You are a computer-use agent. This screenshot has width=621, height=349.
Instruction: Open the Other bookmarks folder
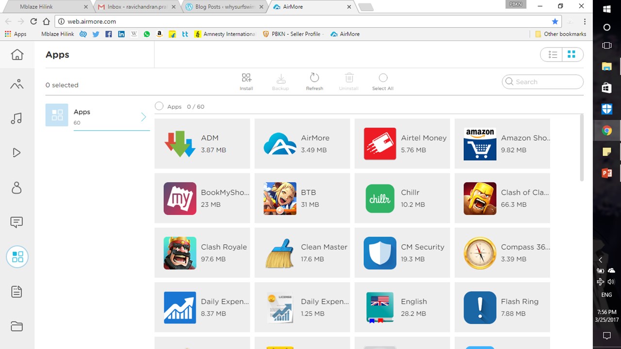pyautogui.click(x=560, y=34)
